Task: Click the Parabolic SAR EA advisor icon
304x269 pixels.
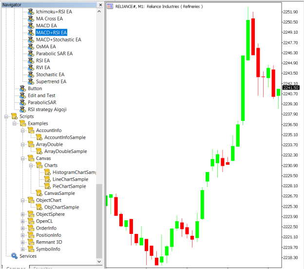Action: tap(31, 54)
